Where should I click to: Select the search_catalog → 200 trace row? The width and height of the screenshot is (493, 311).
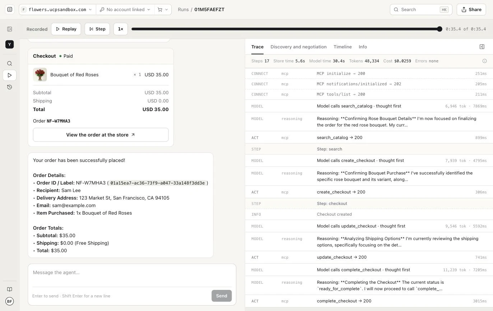pyautogui.click(x=369, y=138)
